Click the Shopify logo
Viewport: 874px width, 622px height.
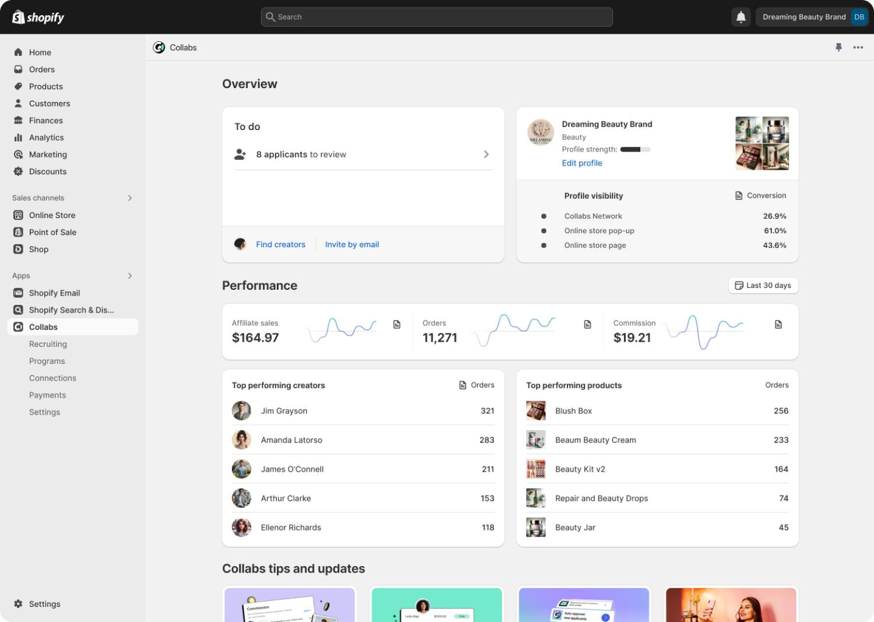[x=37, y=17]
